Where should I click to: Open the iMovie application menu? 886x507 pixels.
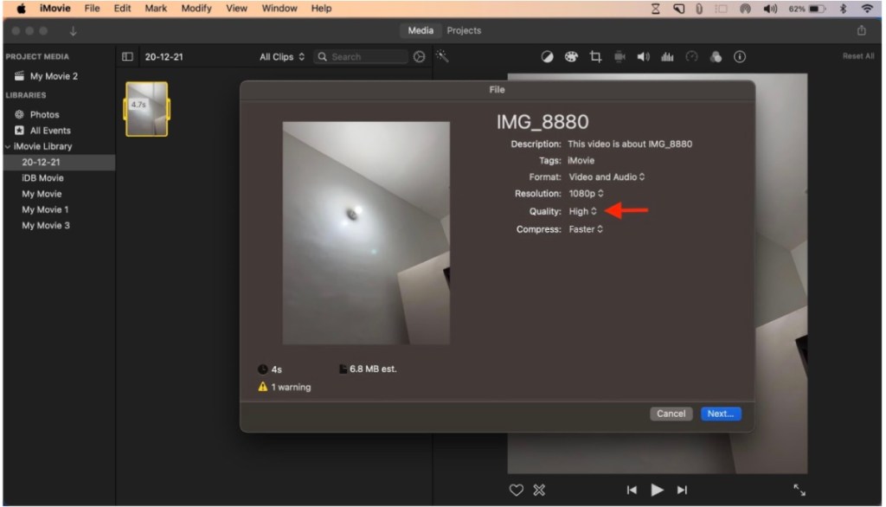(x=55, y=9)
